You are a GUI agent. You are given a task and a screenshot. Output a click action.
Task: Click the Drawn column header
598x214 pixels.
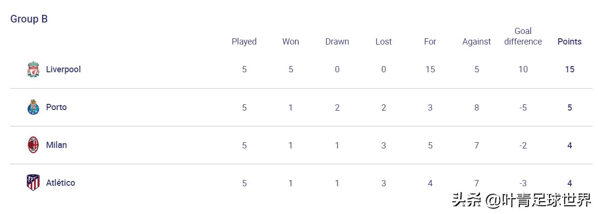pyautogui.click(x=337, y=42)
